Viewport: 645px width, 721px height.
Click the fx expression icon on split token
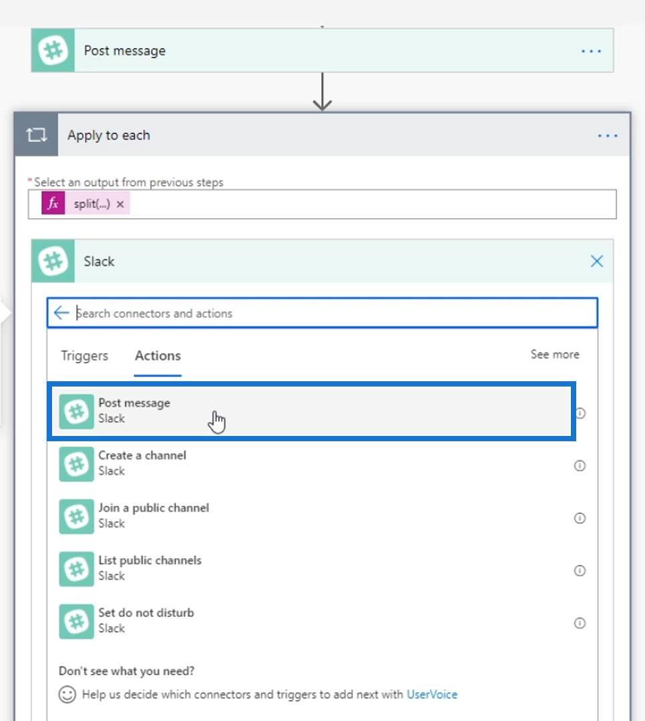[53, 203]
